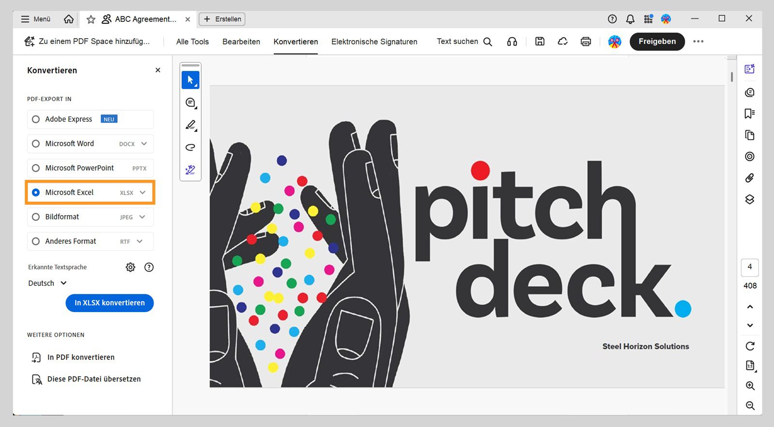
Task: Open Elektronische Signaturen tab
Action: 374,42
